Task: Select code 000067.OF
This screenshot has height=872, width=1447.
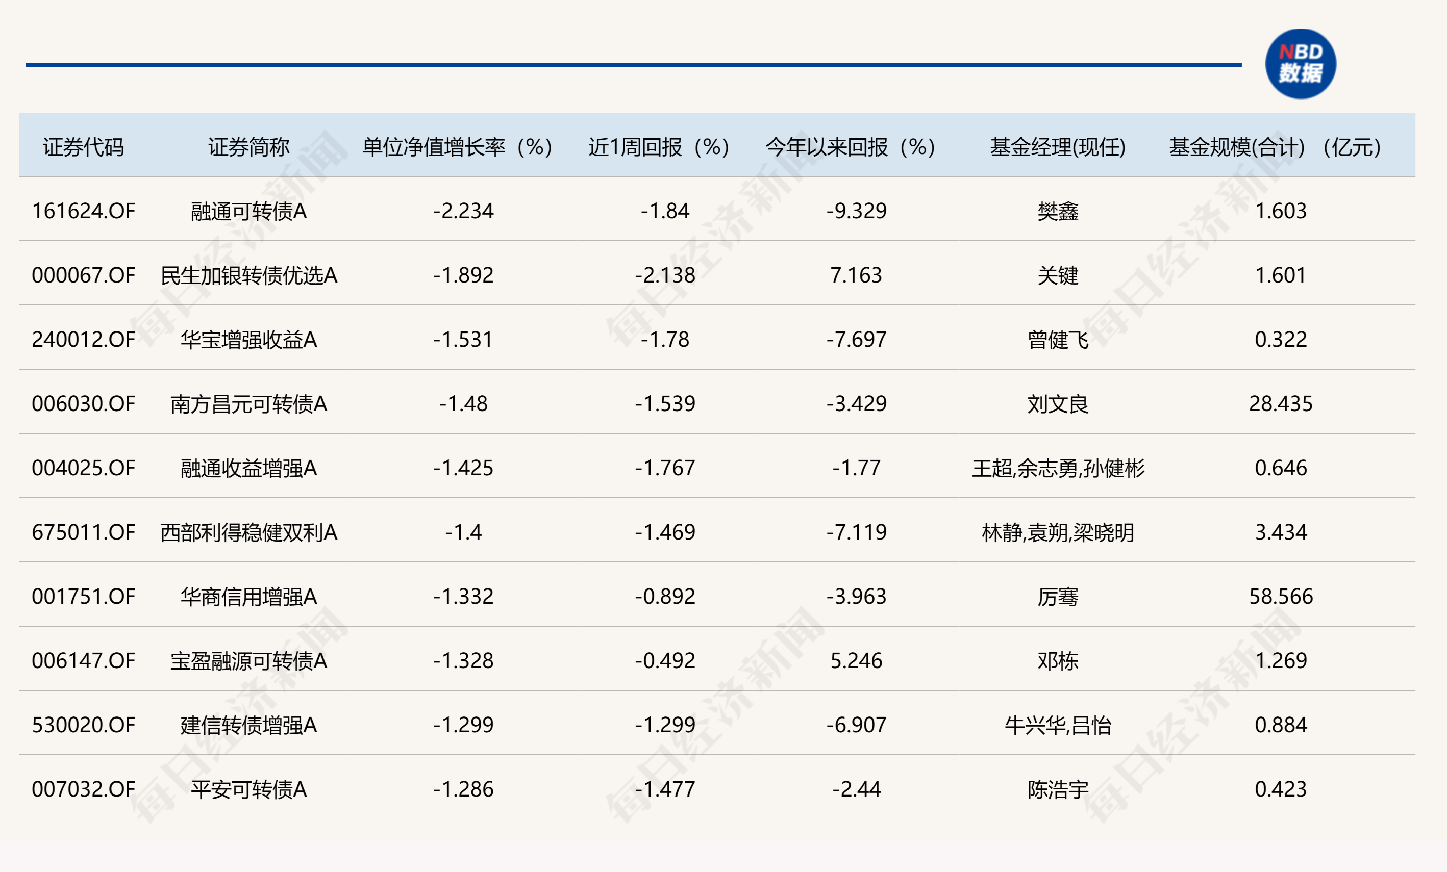Action: [83, 275]
